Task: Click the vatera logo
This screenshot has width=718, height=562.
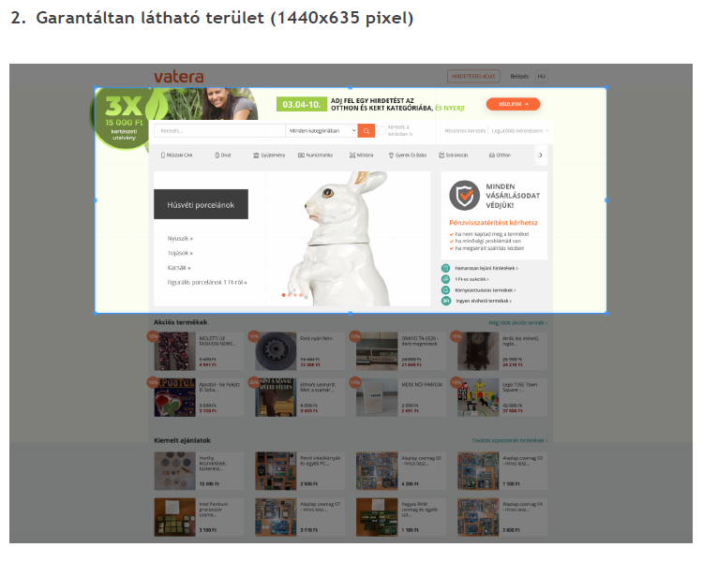Action: (179, 77)
